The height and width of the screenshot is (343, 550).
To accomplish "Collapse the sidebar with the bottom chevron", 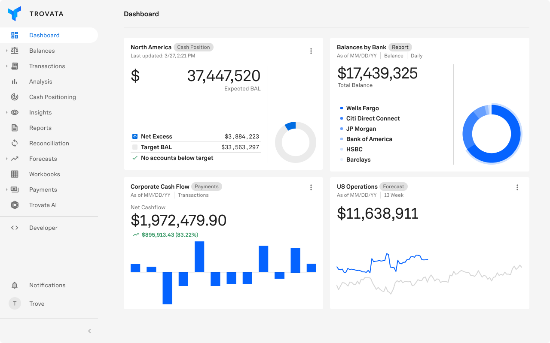I will [89, 331].
